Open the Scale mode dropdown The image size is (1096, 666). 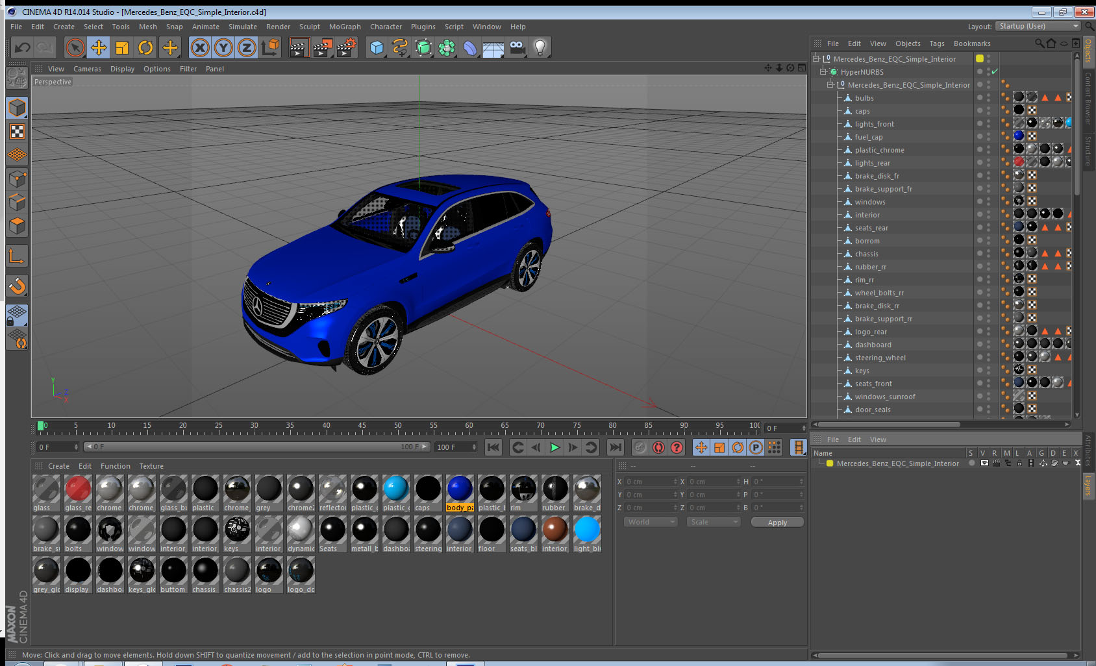(714, 522)
